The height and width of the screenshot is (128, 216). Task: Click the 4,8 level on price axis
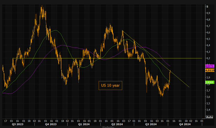[x=208, y=20]
